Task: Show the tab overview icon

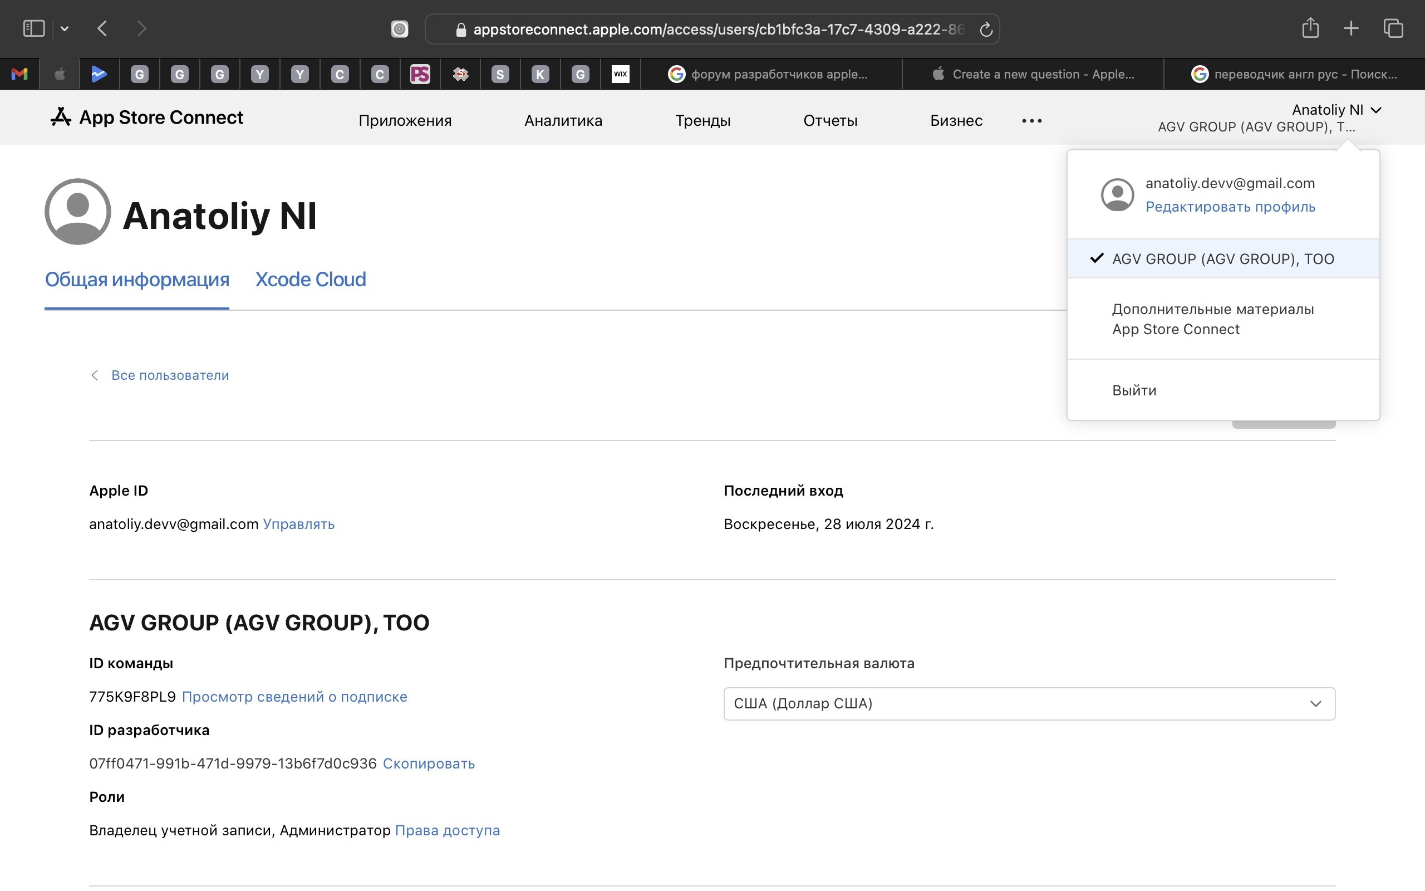Action: [x=1393, y=28]
